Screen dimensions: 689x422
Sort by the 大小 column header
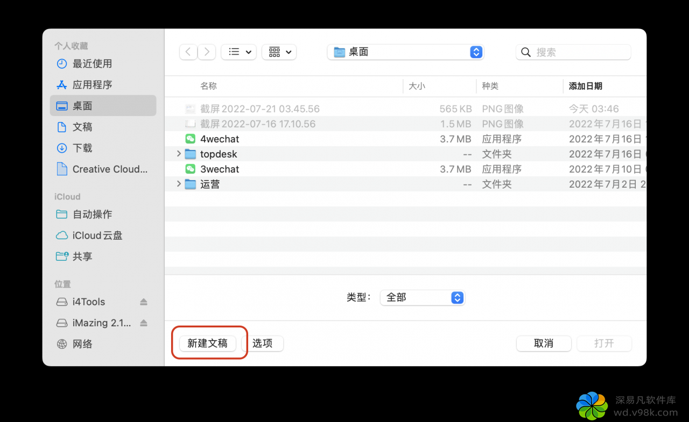pos(417,86)
